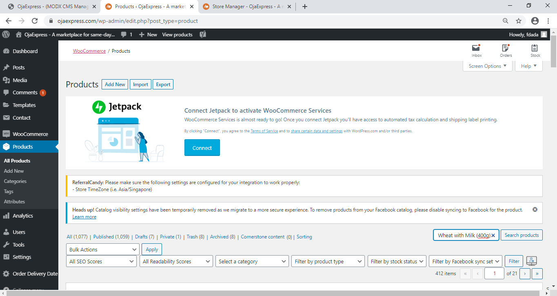Open the Filter by stock status dropdown
Viewport: 557px width, 296px height.
click(x=397, y=261)
